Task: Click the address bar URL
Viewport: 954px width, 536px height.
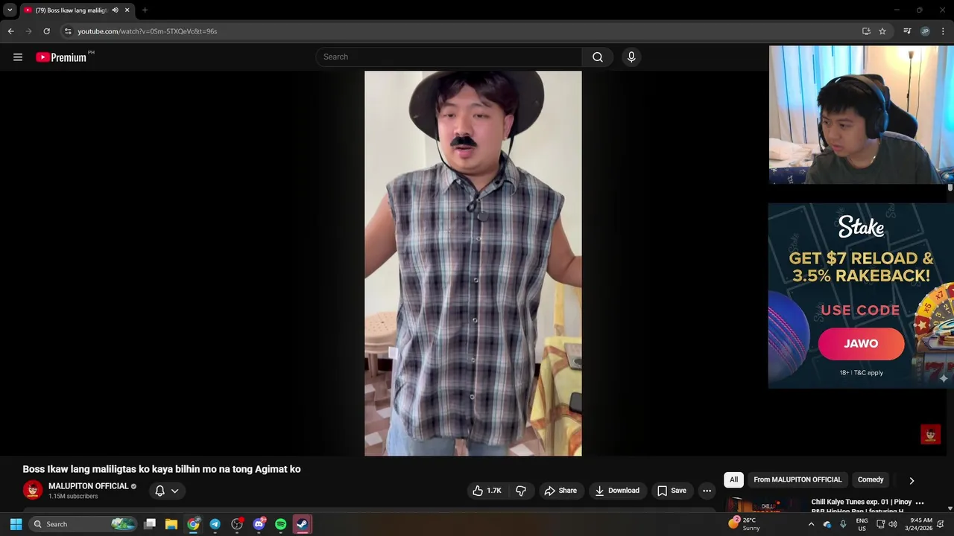Action: [148, 31]
